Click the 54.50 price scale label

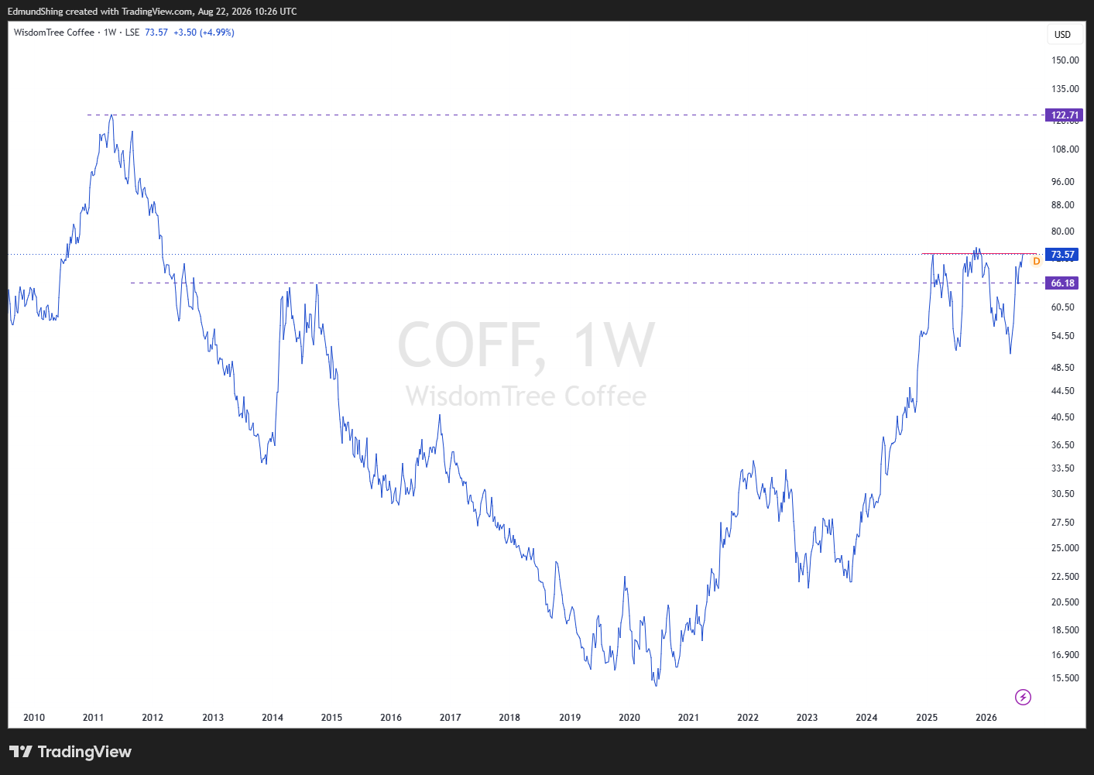click(x=1062, y=336)
